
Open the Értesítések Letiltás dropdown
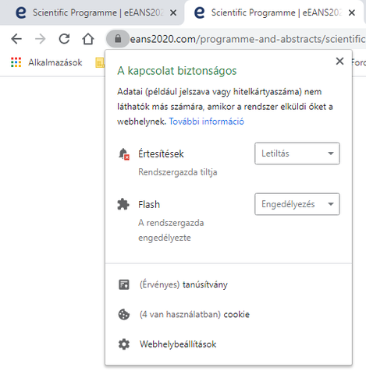pos(297,153)
